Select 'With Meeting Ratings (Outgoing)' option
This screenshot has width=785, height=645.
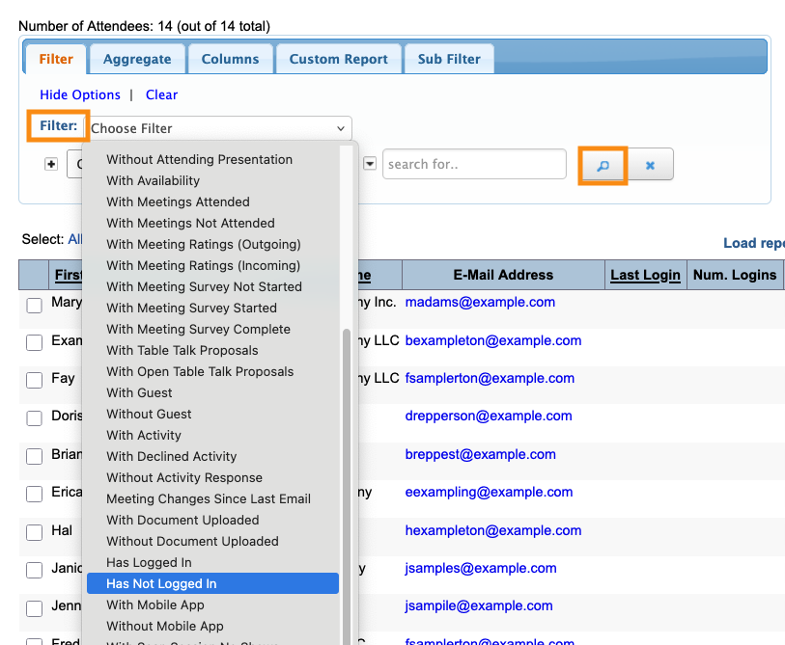click(212, 245)
